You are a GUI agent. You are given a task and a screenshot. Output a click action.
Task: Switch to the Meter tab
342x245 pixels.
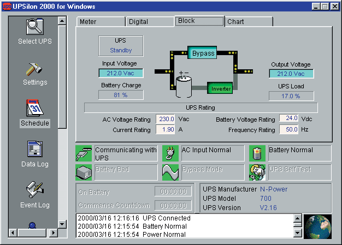point(101,22)
